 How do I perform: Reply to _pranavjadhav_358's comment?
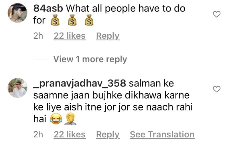point(108,135)
